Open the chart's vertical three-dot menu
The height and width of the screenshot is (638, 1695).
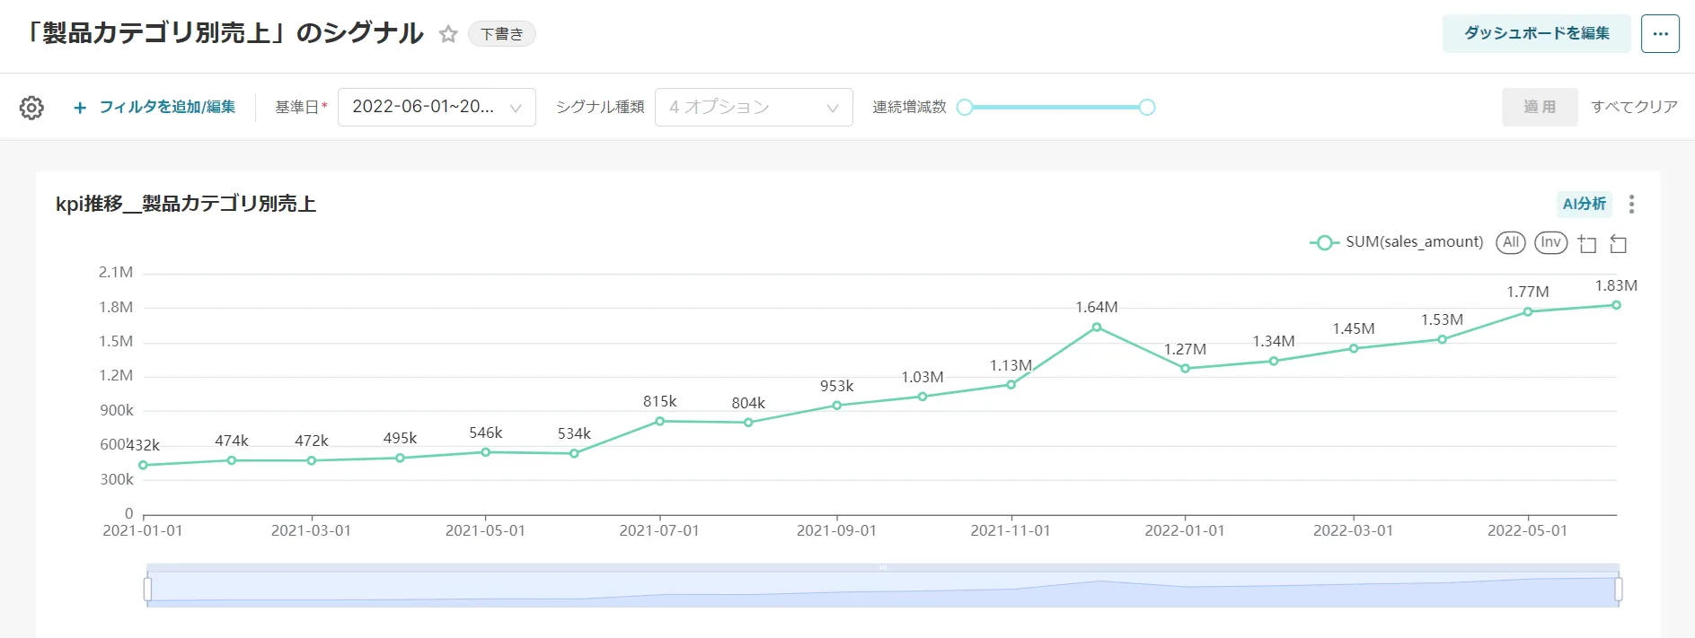click(x=1631, y=205)
